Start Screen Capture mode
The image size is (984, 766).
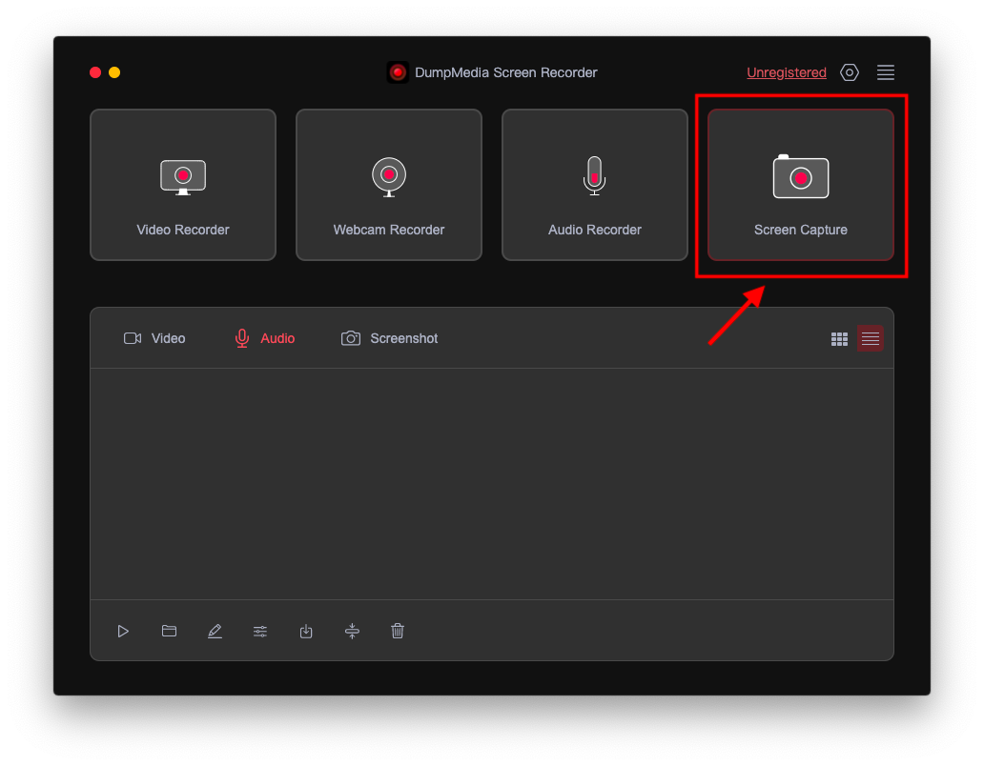[x=800, y=184]
